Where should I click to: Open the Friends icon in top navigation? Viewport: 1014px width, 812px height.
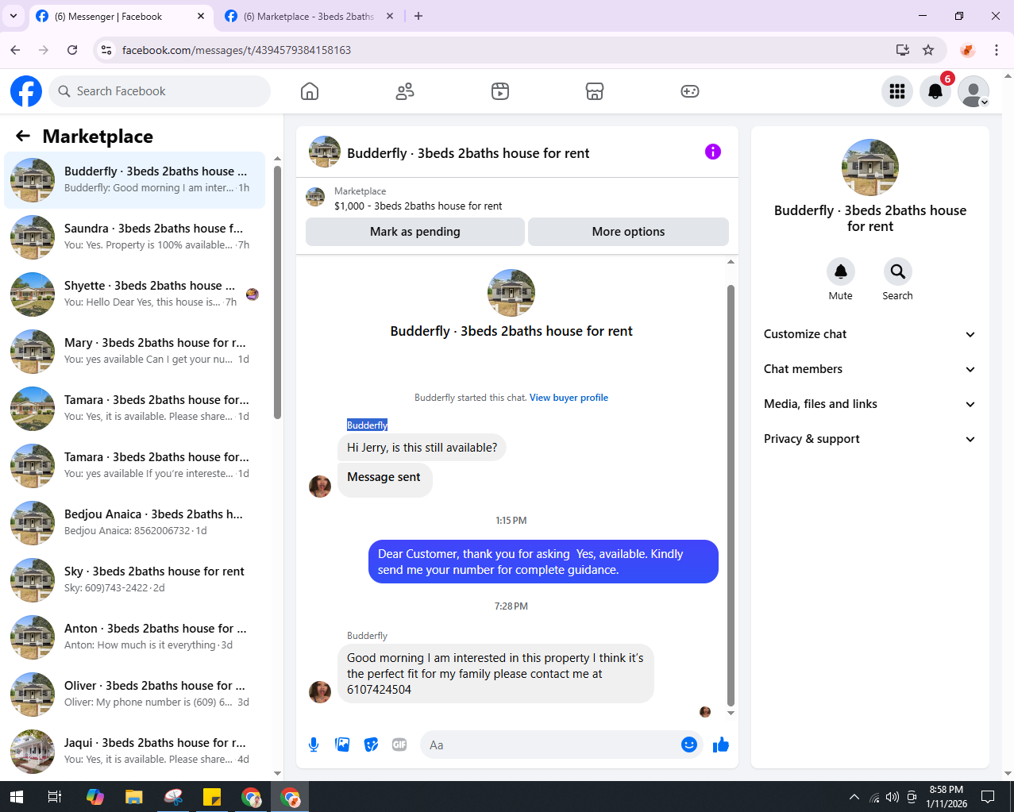(x=405, y=91)
